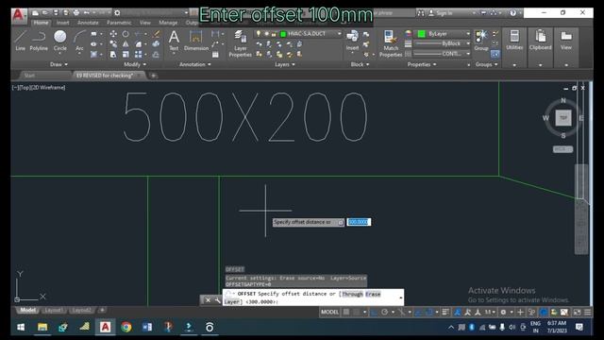Toggle lineweight display in status bar
604x340 pixels.
click(x=445, y=312)
